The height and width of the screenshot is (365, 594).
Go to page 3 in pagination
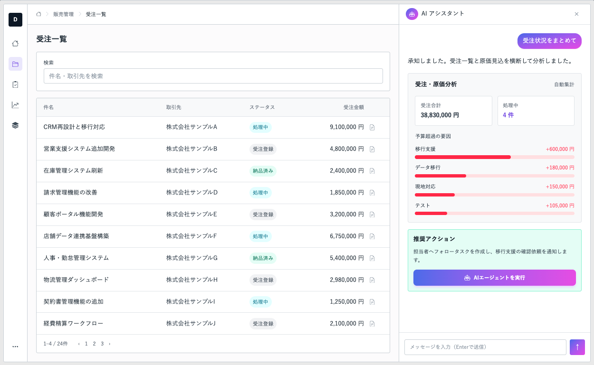click(x=102, y=344)
